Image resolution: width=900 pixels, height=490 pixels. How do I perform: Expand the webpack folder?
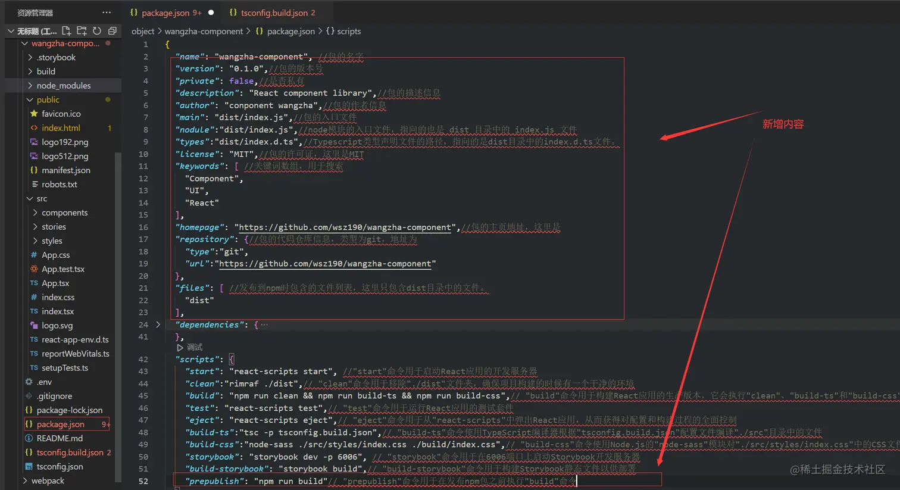25,480
